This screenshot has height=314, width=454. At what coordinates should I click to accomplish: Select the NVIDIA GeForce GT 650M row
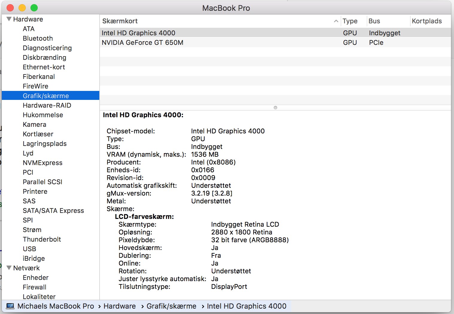pos(275,42)
